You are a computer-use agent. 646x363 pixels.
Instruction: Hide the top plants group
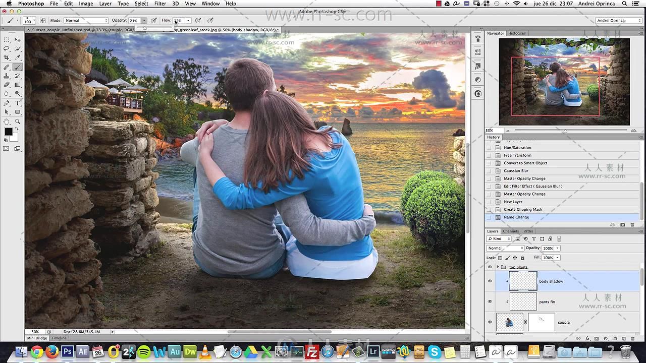click(490, 267)
